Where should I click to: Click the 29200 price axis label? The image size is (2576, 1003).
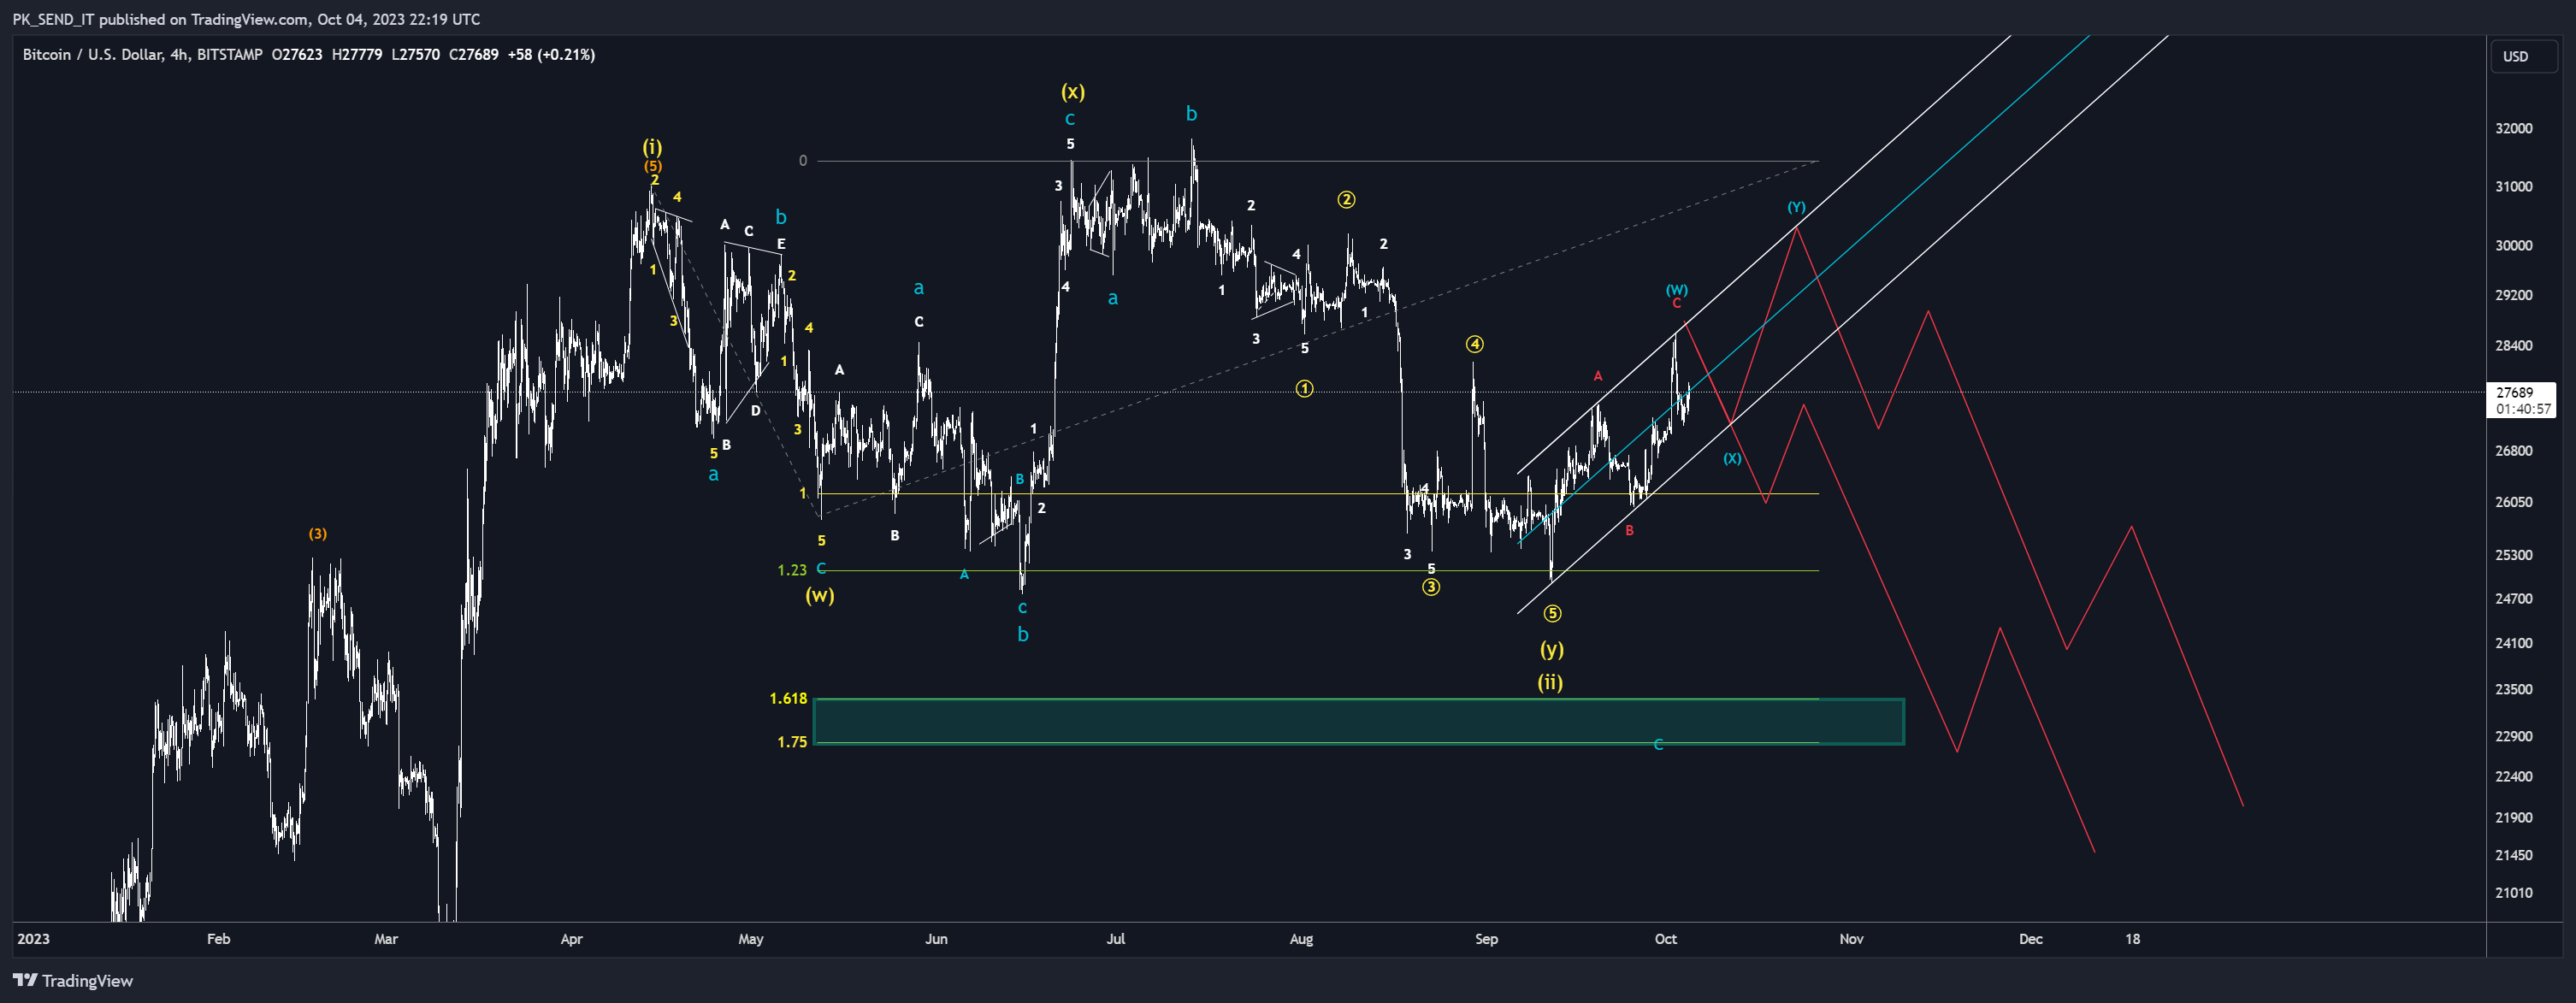(2514, 295)
